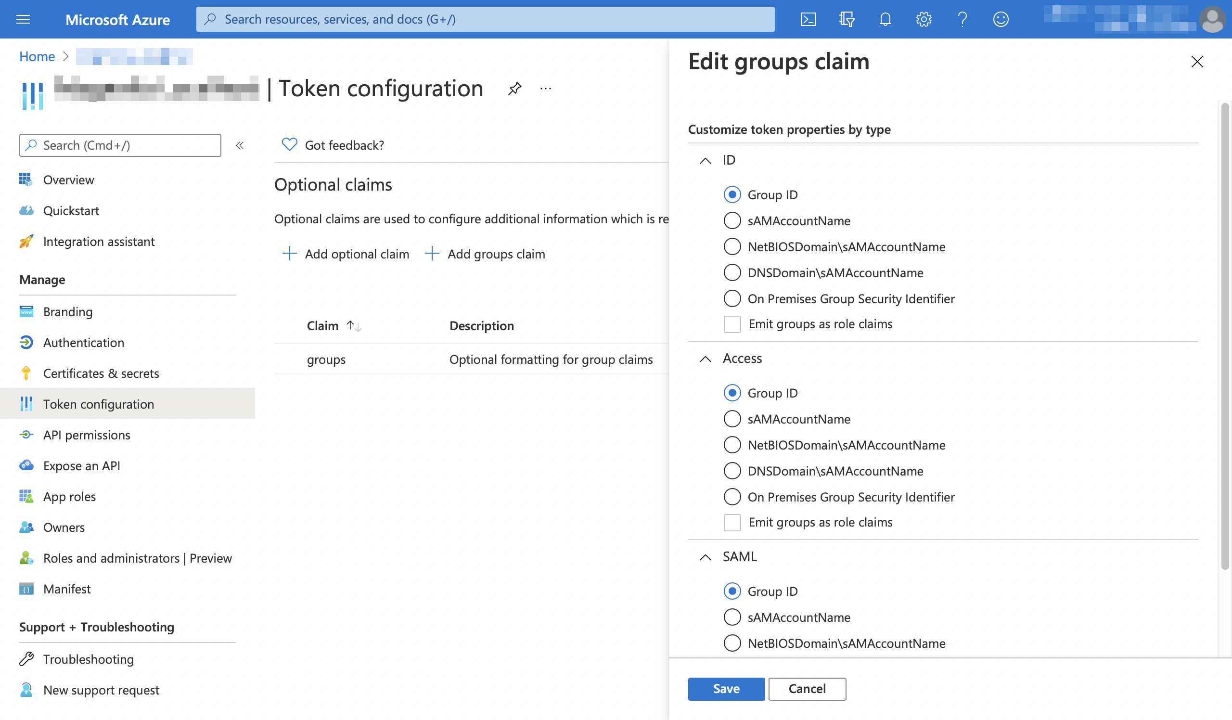
Task: Collapse the ID token section
Action: (705, 160)
